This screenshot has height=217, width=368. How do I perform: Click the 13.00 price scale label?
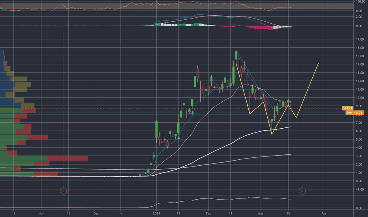click(x=360, y=73)
